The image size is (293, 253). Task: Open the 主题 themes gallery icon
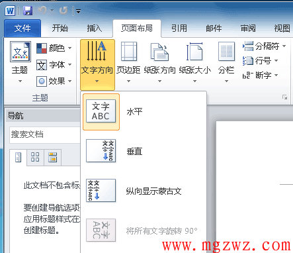21,52
